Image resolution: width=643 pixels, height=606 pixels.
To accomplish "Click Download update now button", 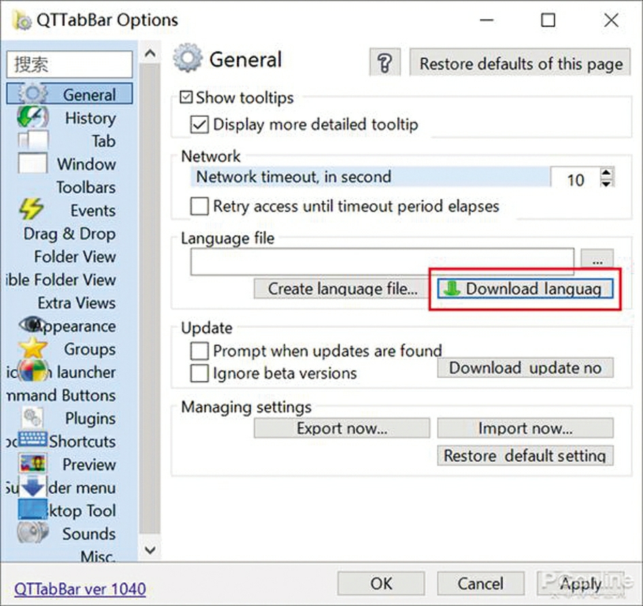I will pos(525,368).
